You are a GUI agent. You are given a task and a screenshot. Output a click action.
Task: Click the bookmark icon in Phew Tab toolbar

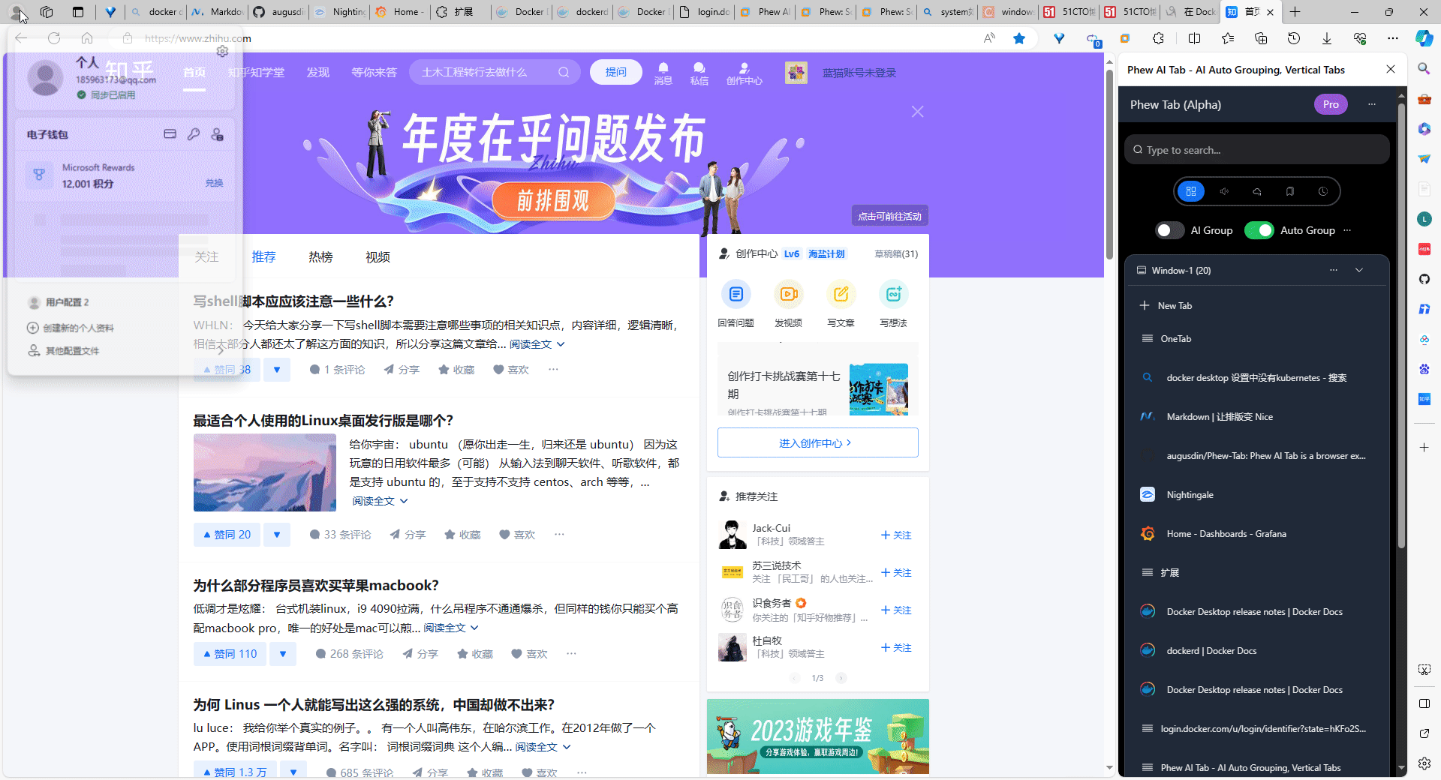tap(1289, 191)
